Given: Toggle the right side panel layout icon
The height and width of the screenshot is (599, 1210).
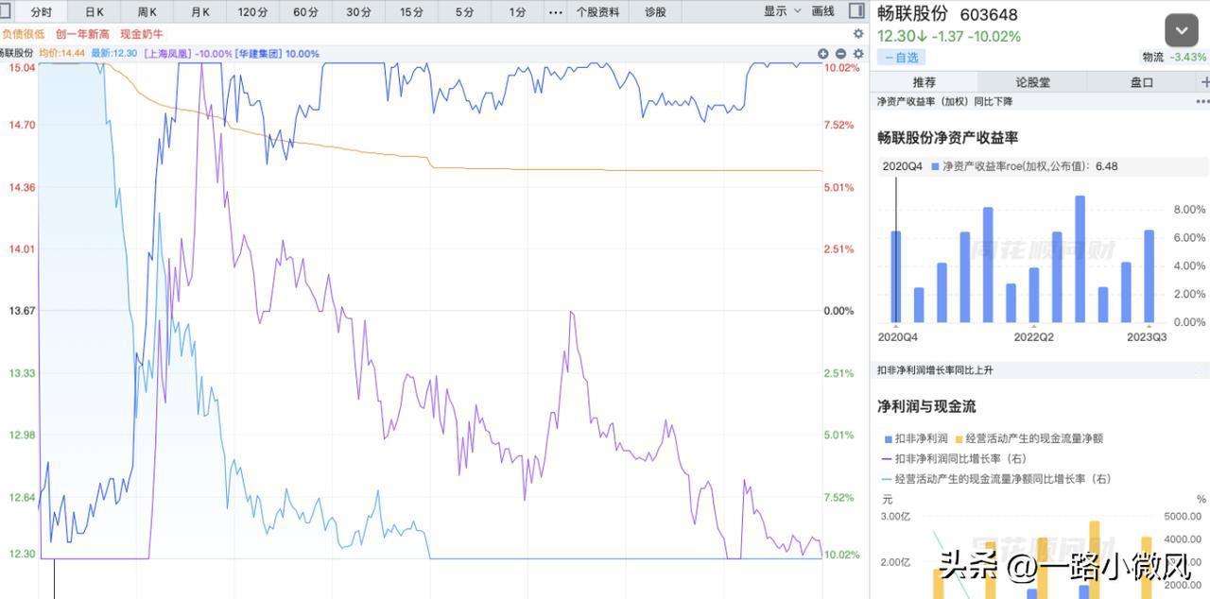Looking at the screenshot, I should click(x=856, y=11).
